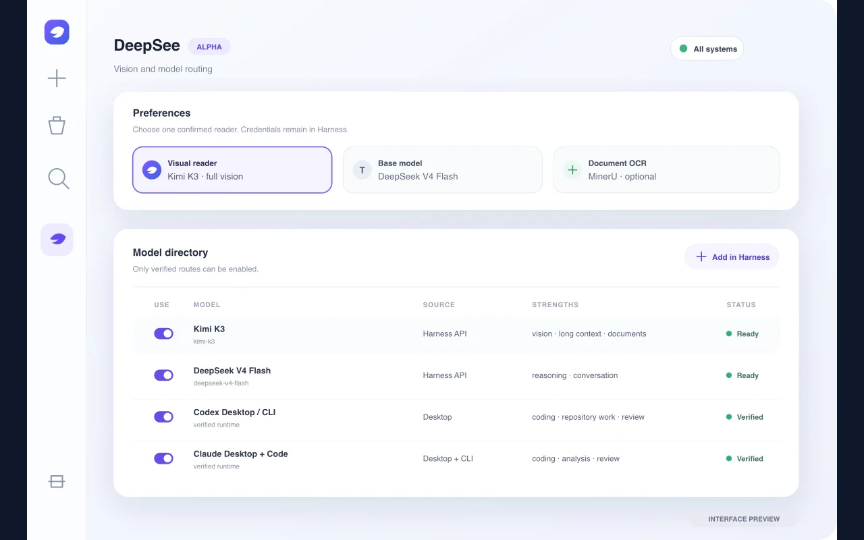Screen dimensions: 864x540
Task: Click "Kimi K3 · full vision" card text
Action: [x=205, y=176]
